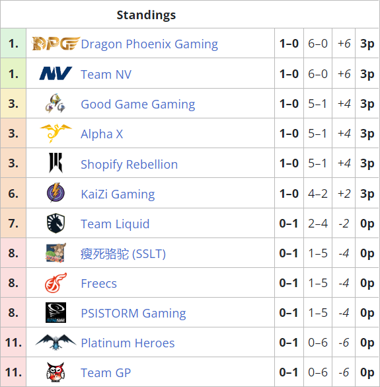
Task: Click the Alpha X golden dragon logo
Action: coord(56,133)
